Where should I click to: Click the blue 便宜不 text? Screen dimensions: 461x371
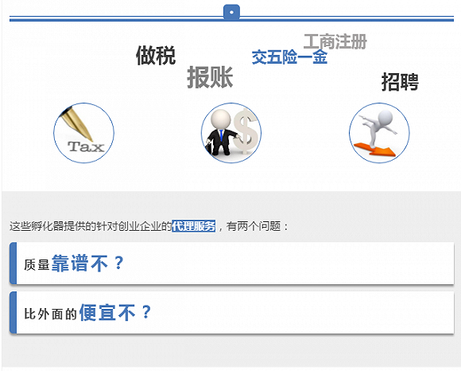click(107, 312)
